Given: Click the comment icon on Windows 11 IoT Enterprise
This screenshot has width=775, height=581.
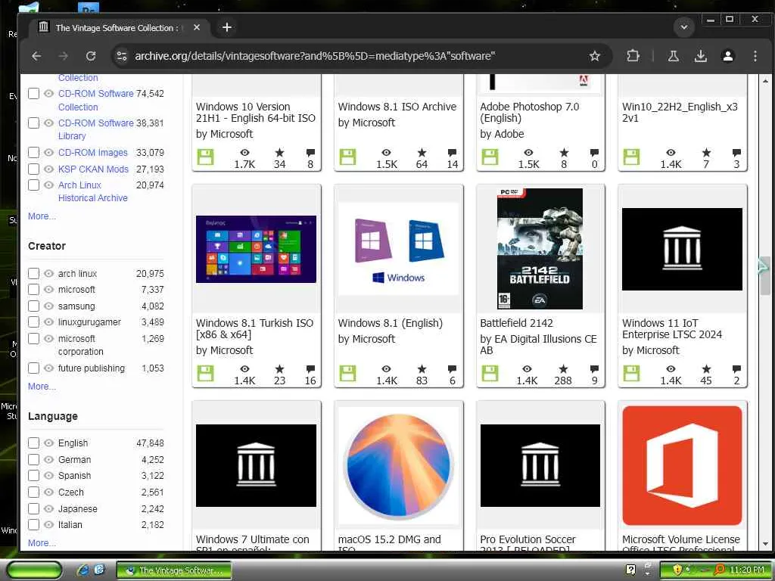Looking at the screenshot, I should tap(736, 369).
